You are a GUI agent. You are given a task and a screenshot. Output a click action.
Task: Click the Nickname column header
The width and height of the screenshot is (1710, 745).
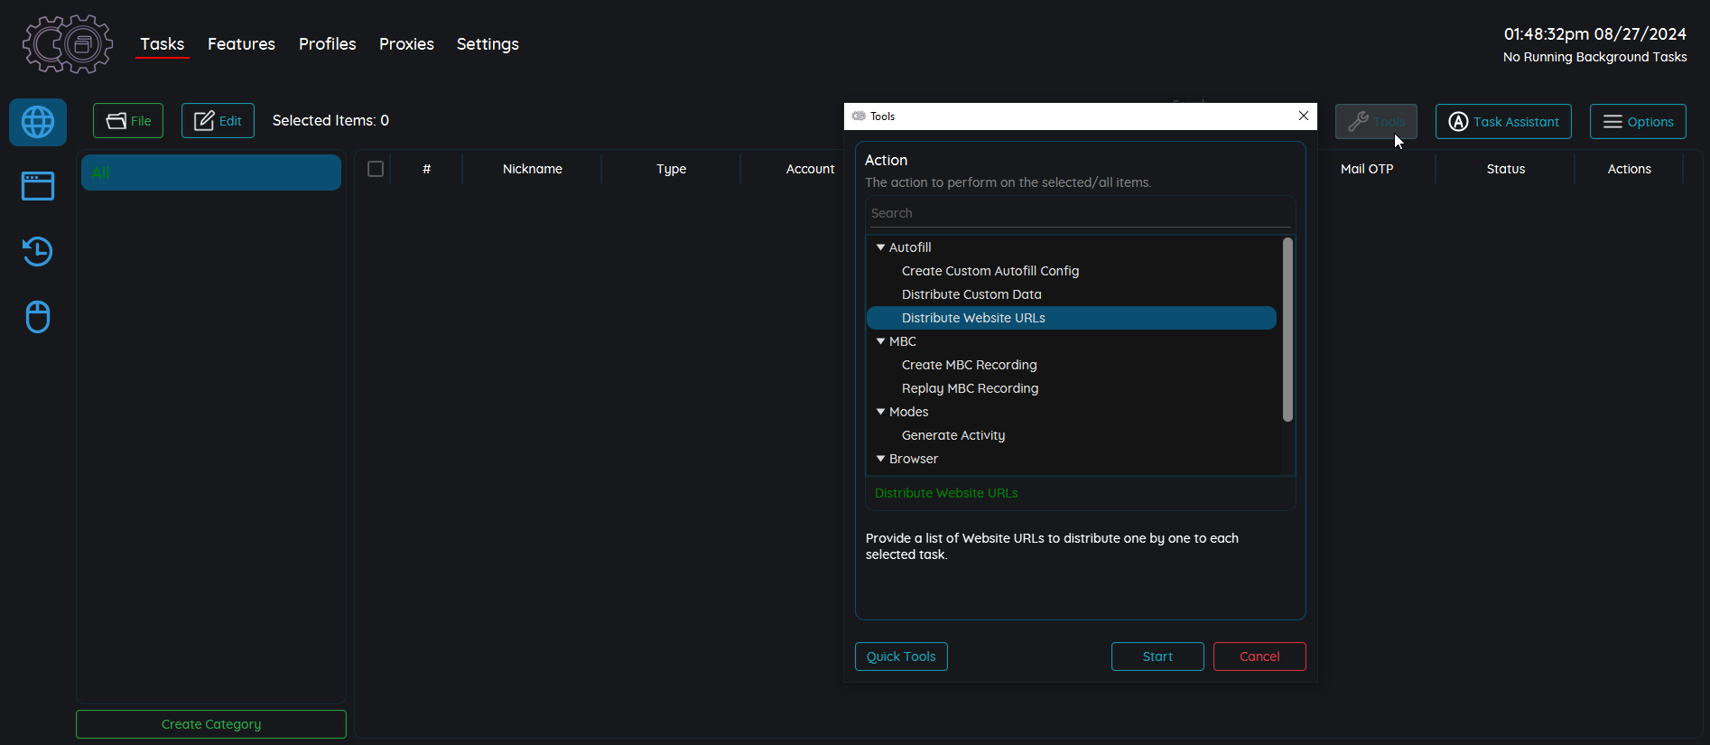[533, 169]
